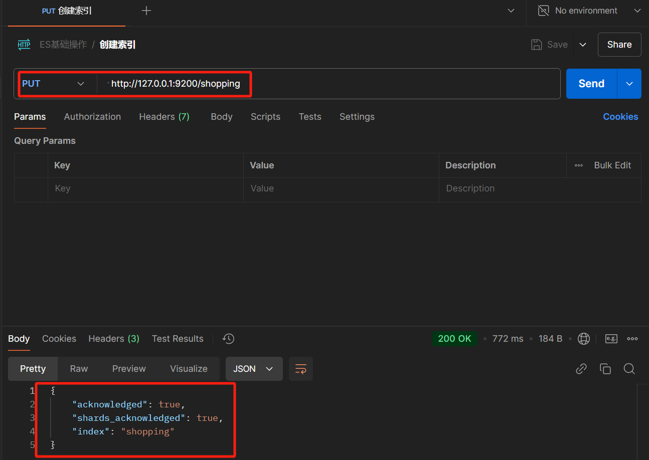Switch to the request Body tab
The width and height of the screenshot is (649, 460).
[222, 117]
